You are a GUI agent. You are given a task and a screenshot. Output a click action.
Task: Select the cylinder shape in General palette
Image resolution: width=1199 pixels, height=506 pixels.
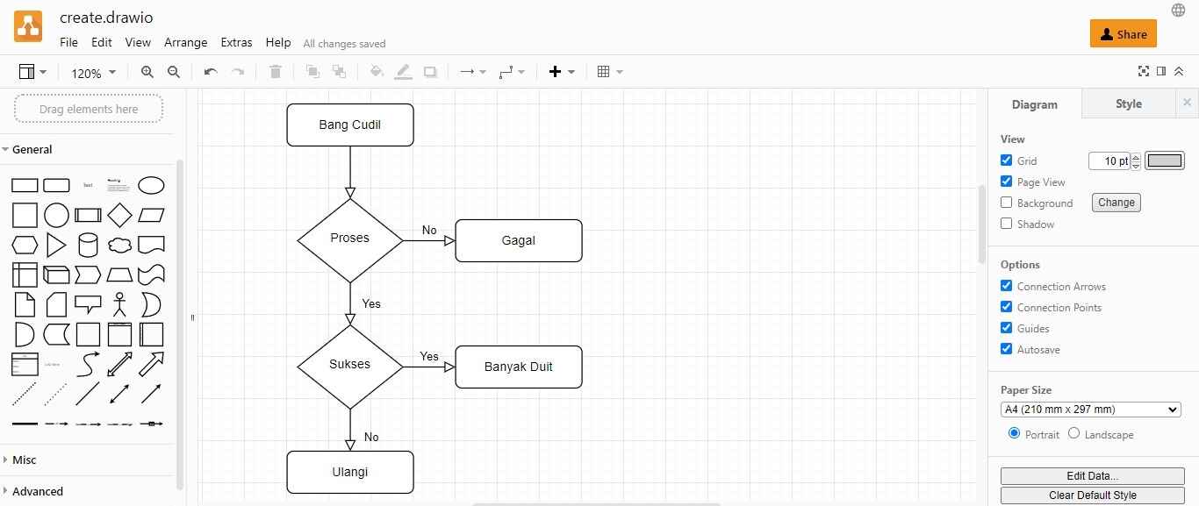88,245
